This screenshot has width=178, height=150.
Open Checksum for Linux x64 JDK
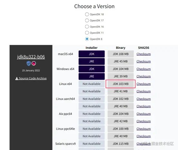click(x=144, y=84)
